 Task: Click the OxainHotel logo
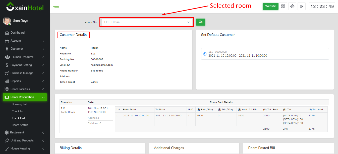25,7
